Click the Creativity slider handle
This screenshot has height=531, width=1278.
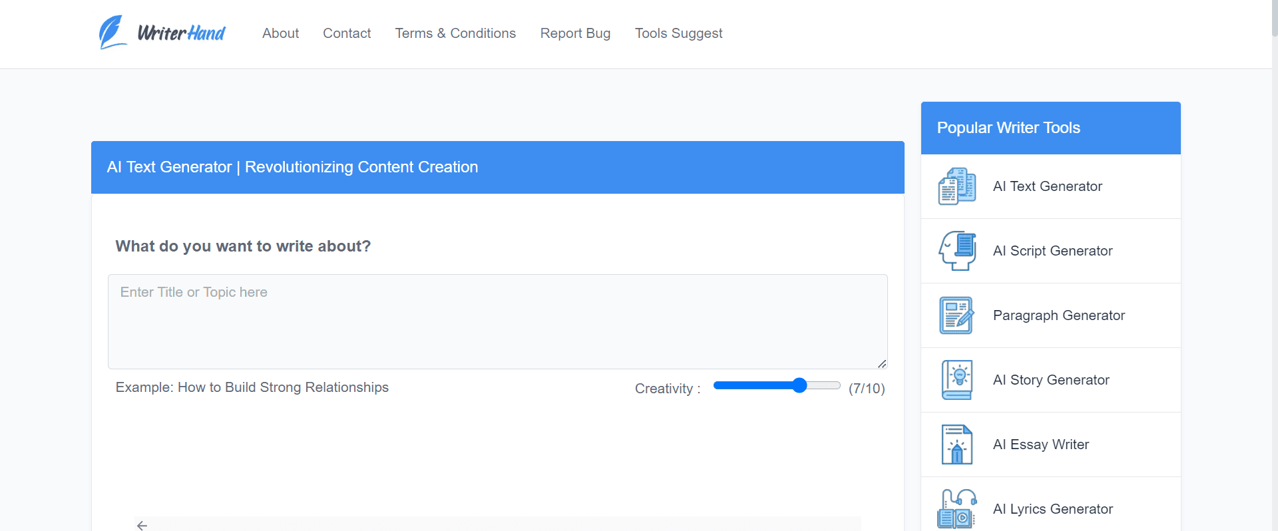[x=799, y=385]
